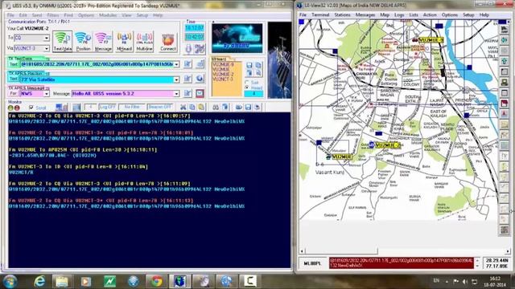Click the save disk icon in Monitor toolbar
The height and width of the screenshot is (289, 515).
[248, 107]
